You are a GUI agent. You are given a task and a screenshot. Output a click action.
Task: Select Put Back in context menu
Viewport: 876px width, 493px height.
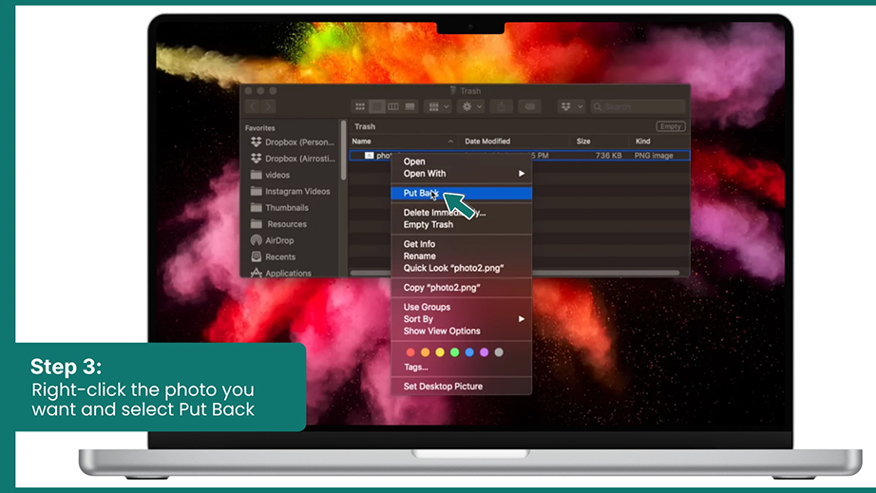click(462, 193)
